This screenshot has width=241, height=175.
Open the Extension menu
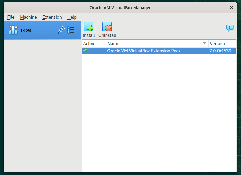pos(52,17)
